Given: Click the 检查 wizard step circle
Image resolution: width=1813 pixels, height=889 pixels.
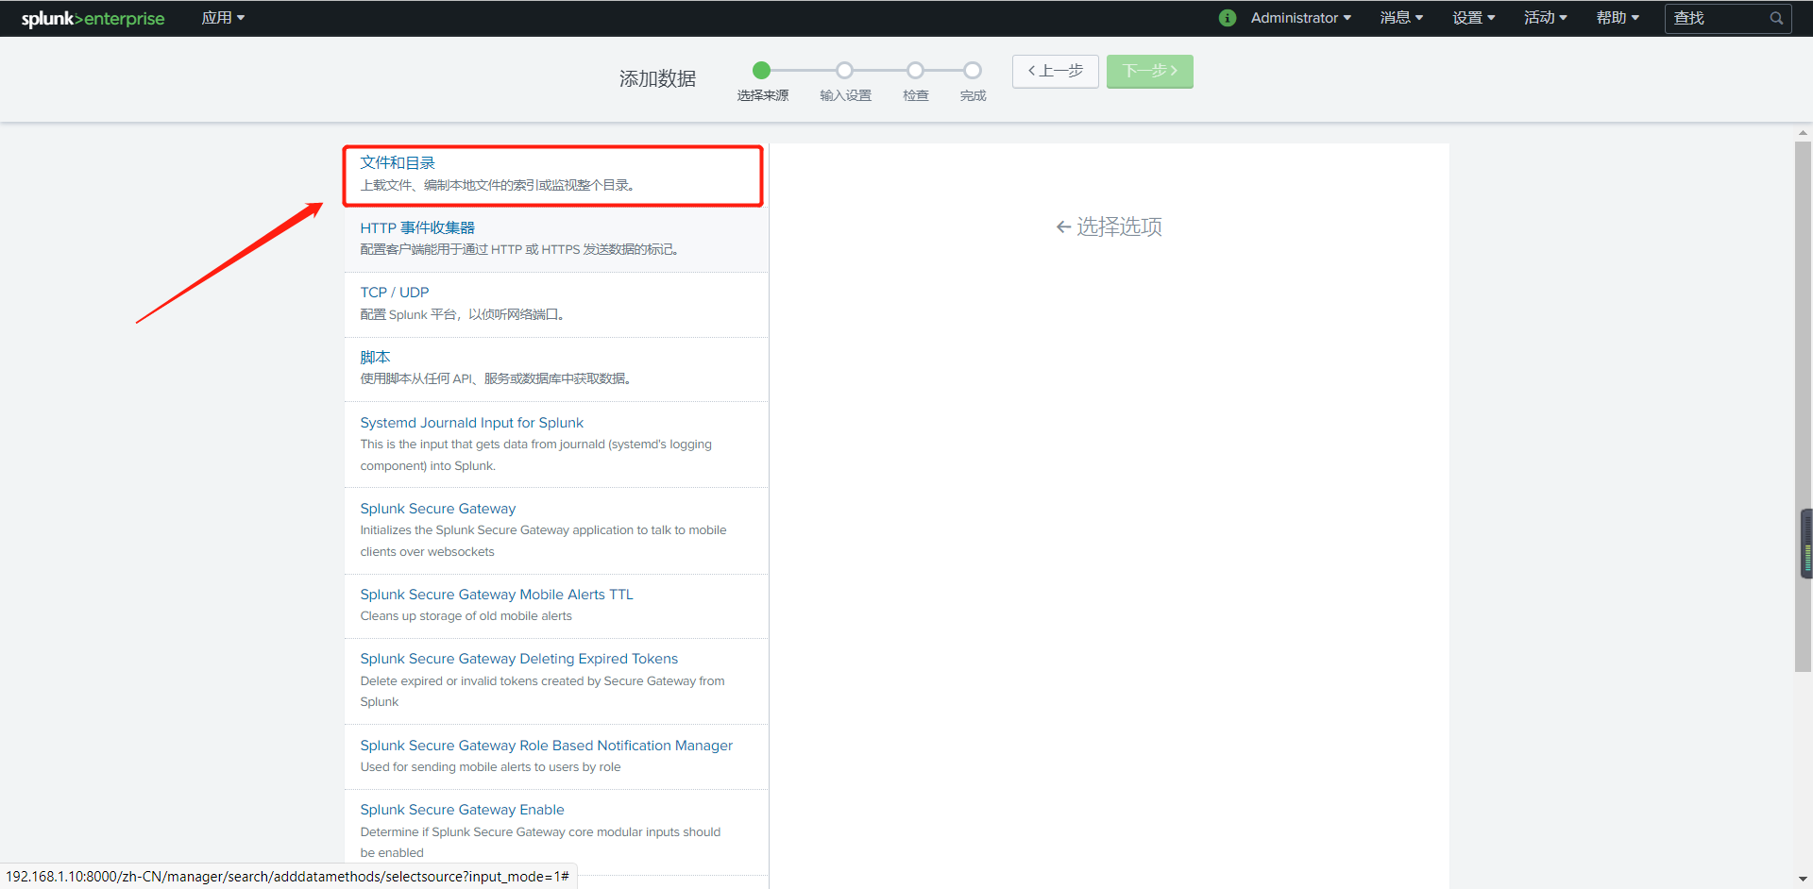Looking at the screenshot, I should tap(915, 70).
